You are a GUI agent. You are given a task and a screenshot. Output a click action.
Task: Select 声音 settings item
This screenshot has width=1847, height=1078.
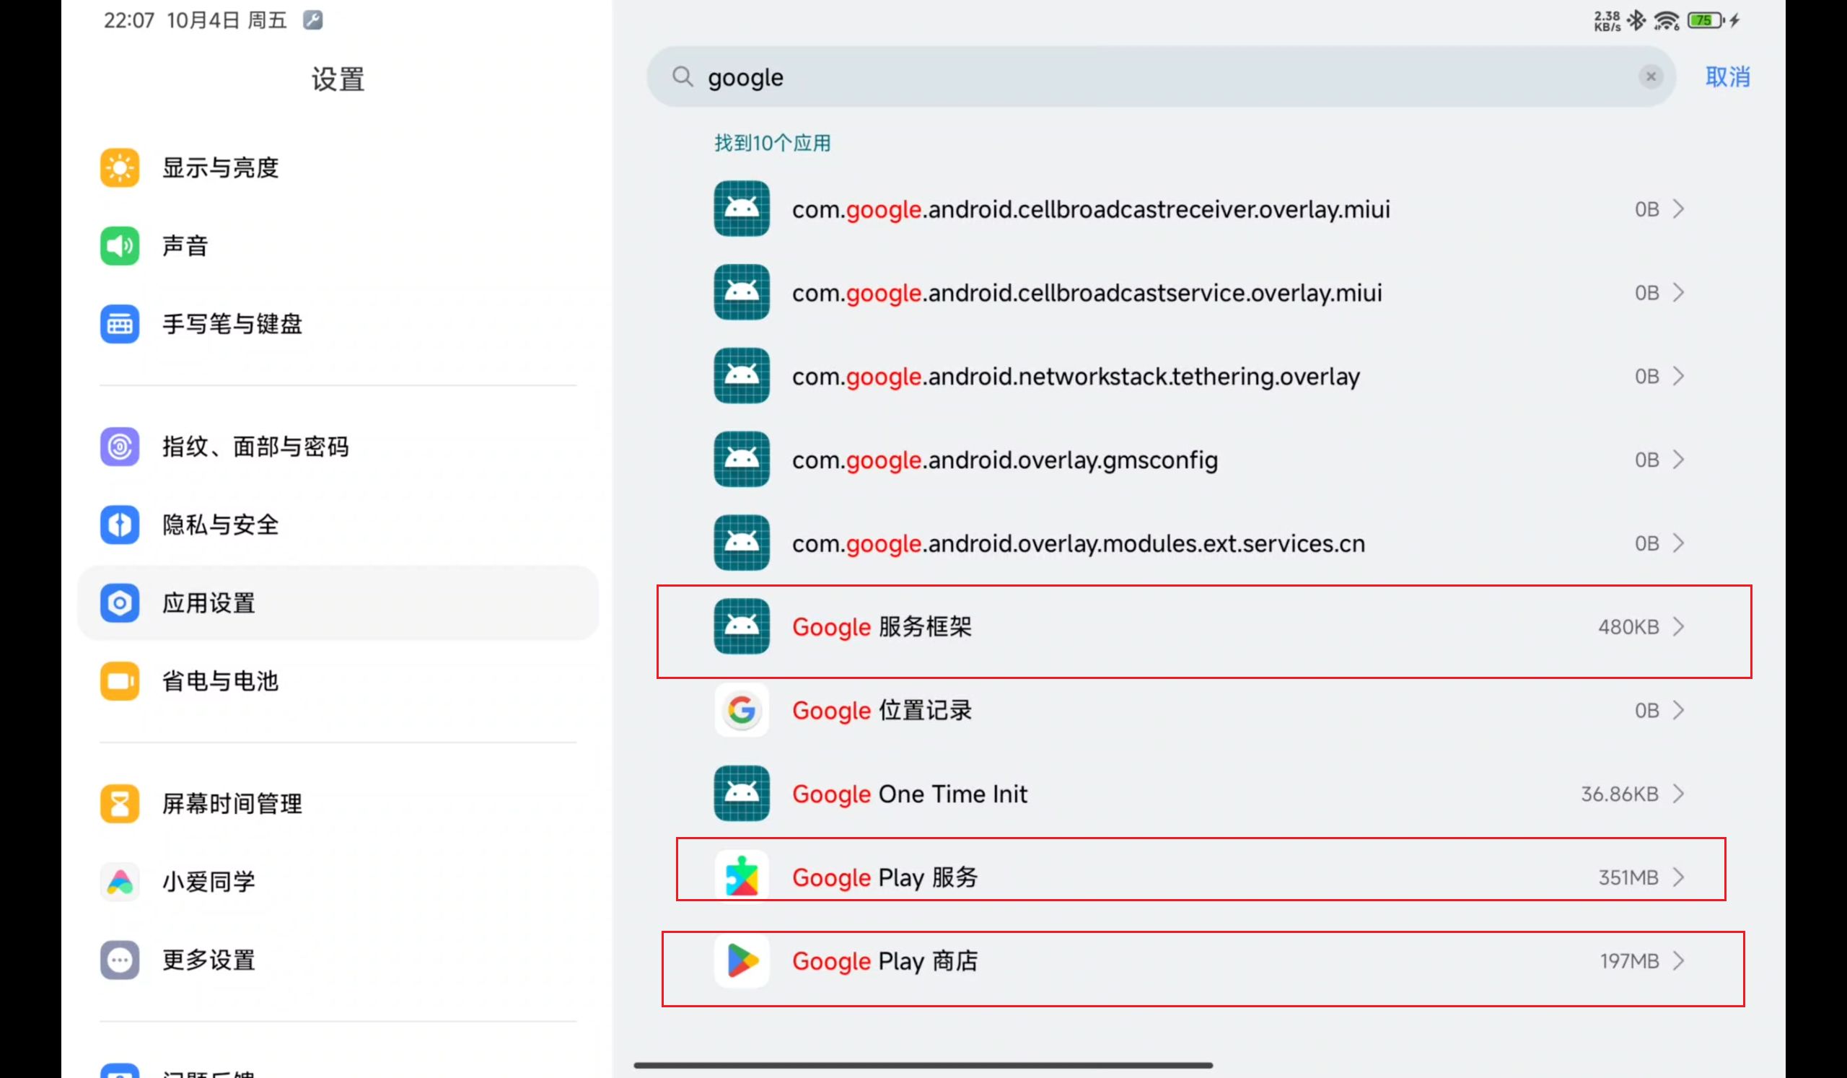click(x=338, y=245)
